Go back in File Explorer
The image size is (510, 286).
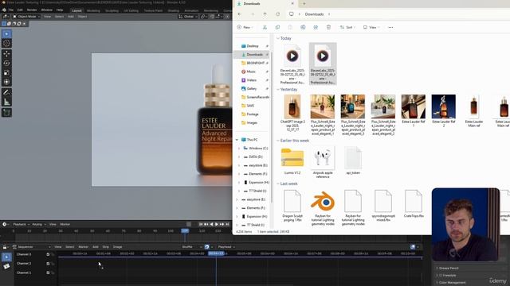click(240, 14)
